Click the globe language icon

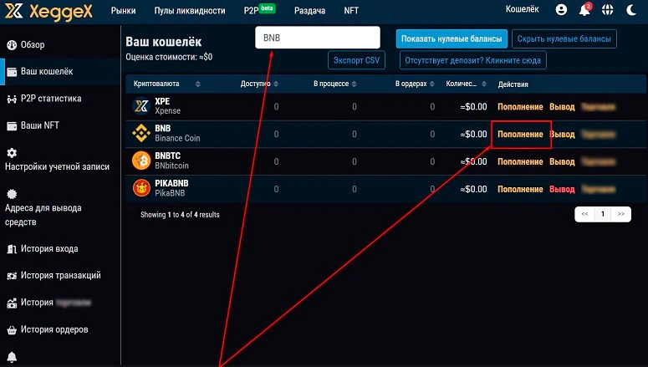click(x=630, y=10)
